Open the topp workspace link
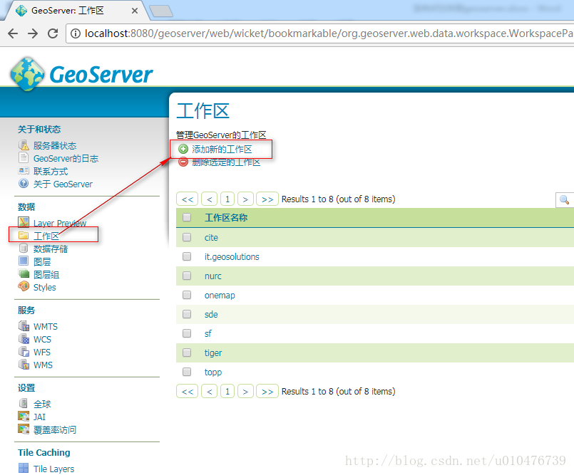The image size is (574, 475). [x=213, y=372]
